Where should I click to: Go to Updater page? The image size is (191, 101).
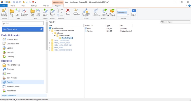tap(10, 48)
